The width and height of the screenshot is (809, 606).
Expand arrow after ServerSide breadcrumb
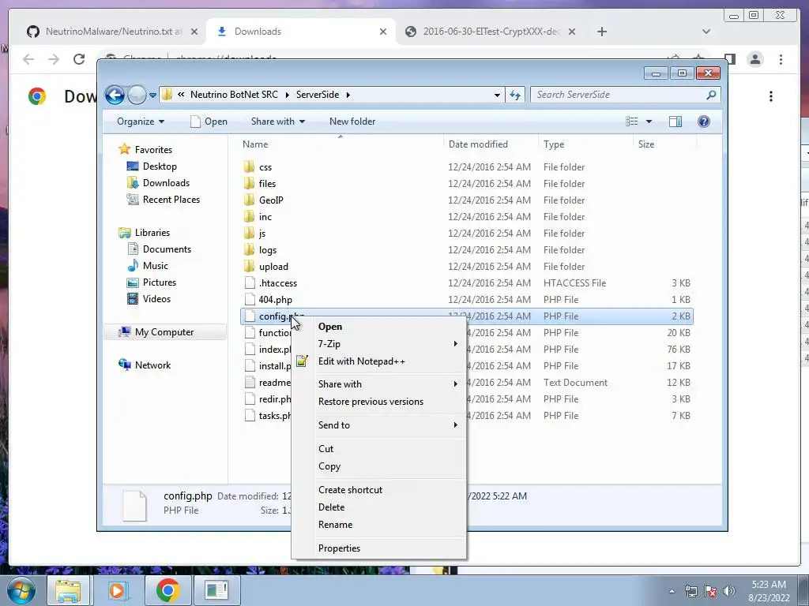pos(348,95)
